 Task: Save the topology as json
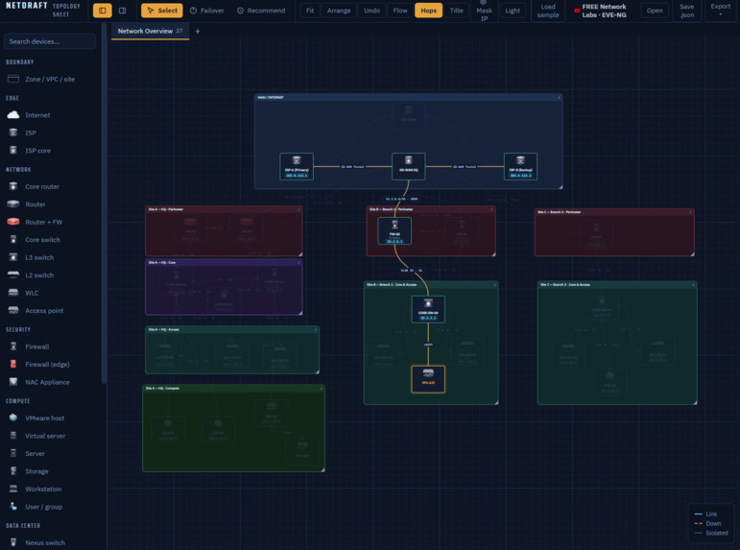click(x=686, y=11)
